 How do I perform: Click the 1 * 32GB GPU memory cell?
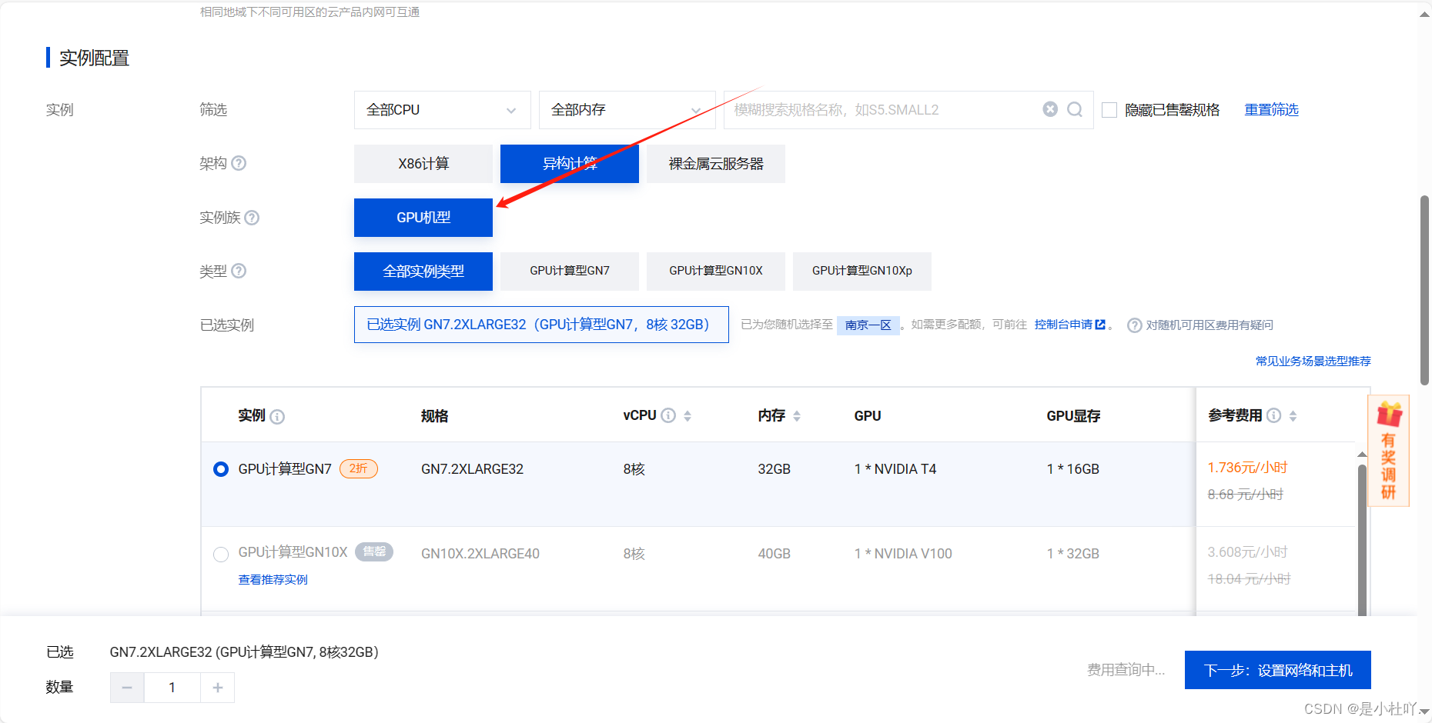pyautogui.click(x=1073, y=554)
